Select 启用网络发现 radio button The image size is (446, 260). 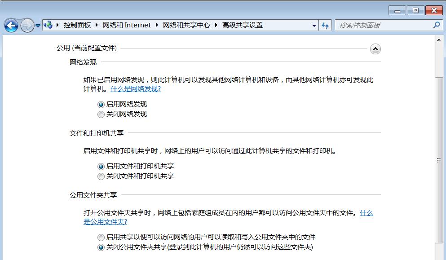point(101,104)
